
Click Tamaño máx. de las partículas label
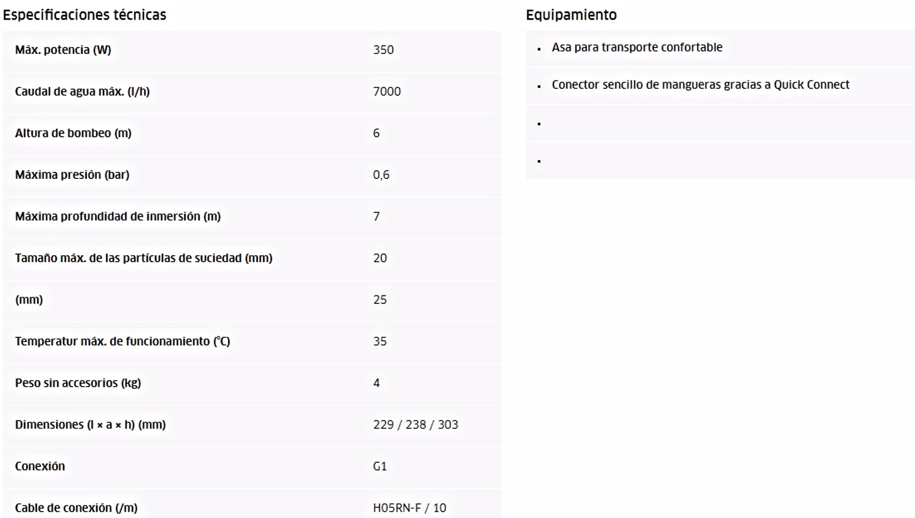143,258
